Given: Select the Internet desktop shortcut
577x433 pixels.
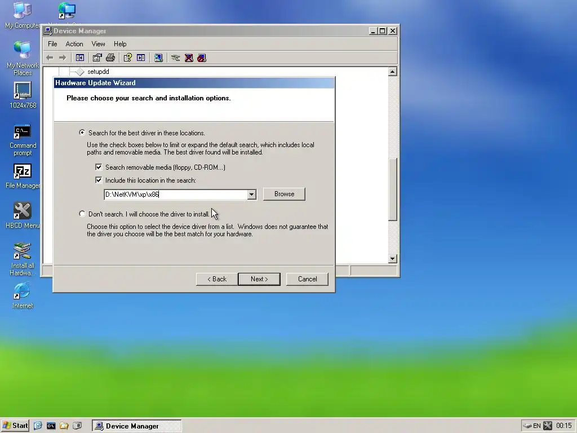Looking at the screenshot, I should tap(23, 295).
